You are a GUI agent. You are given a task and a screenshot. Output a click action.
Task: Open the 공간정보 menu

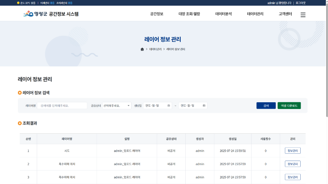[157, 14]
